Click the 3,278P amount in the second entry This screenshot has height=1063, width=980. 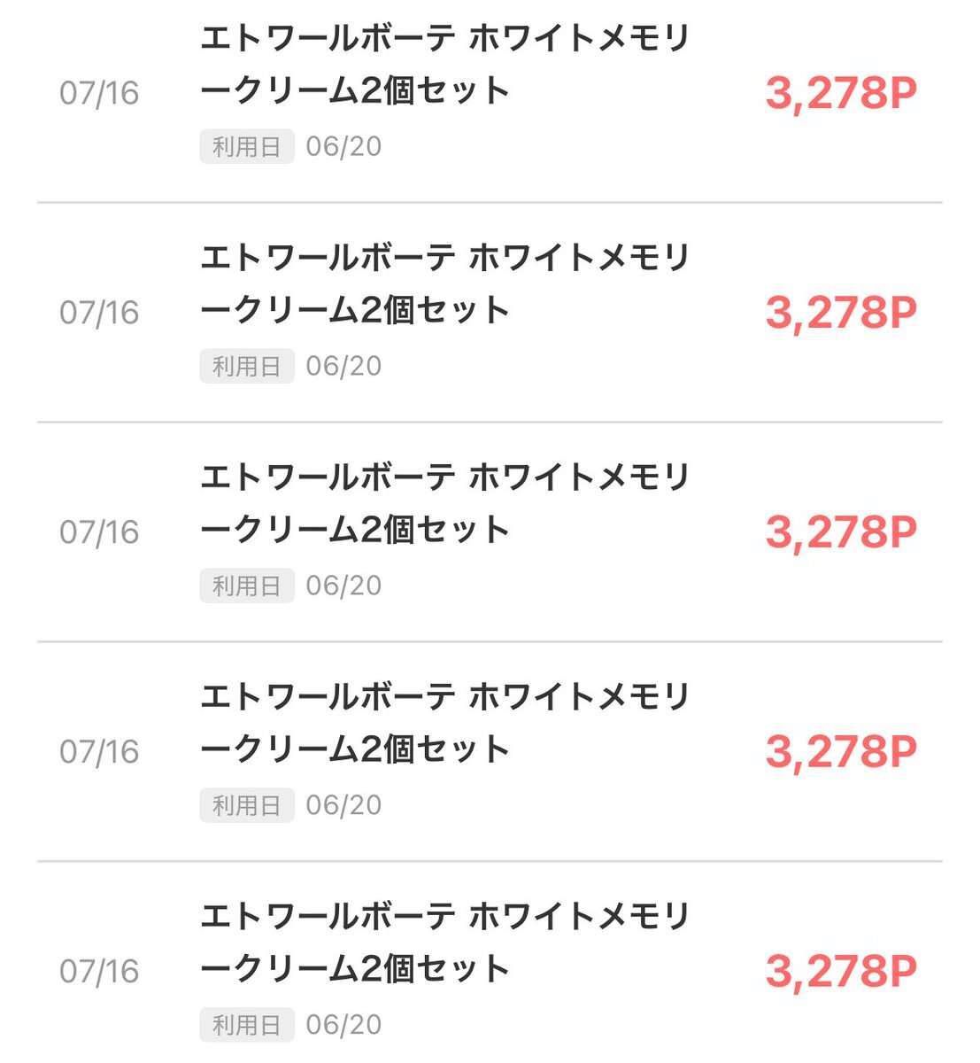click(841, 313)
